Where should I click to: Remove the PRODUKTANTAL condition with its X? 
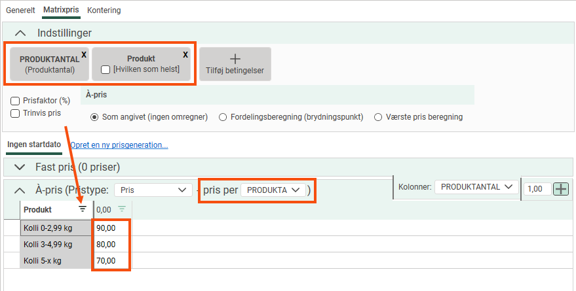pyautogui.click(x=83, y=55)
